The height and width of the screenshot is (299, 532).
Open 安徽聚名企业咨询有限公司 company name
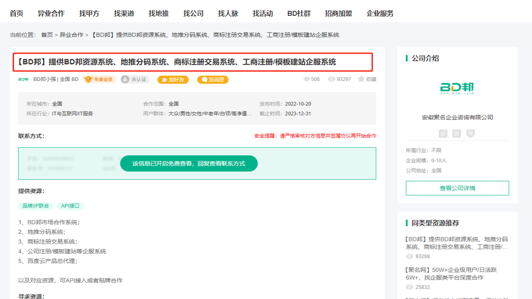(457, 118)
